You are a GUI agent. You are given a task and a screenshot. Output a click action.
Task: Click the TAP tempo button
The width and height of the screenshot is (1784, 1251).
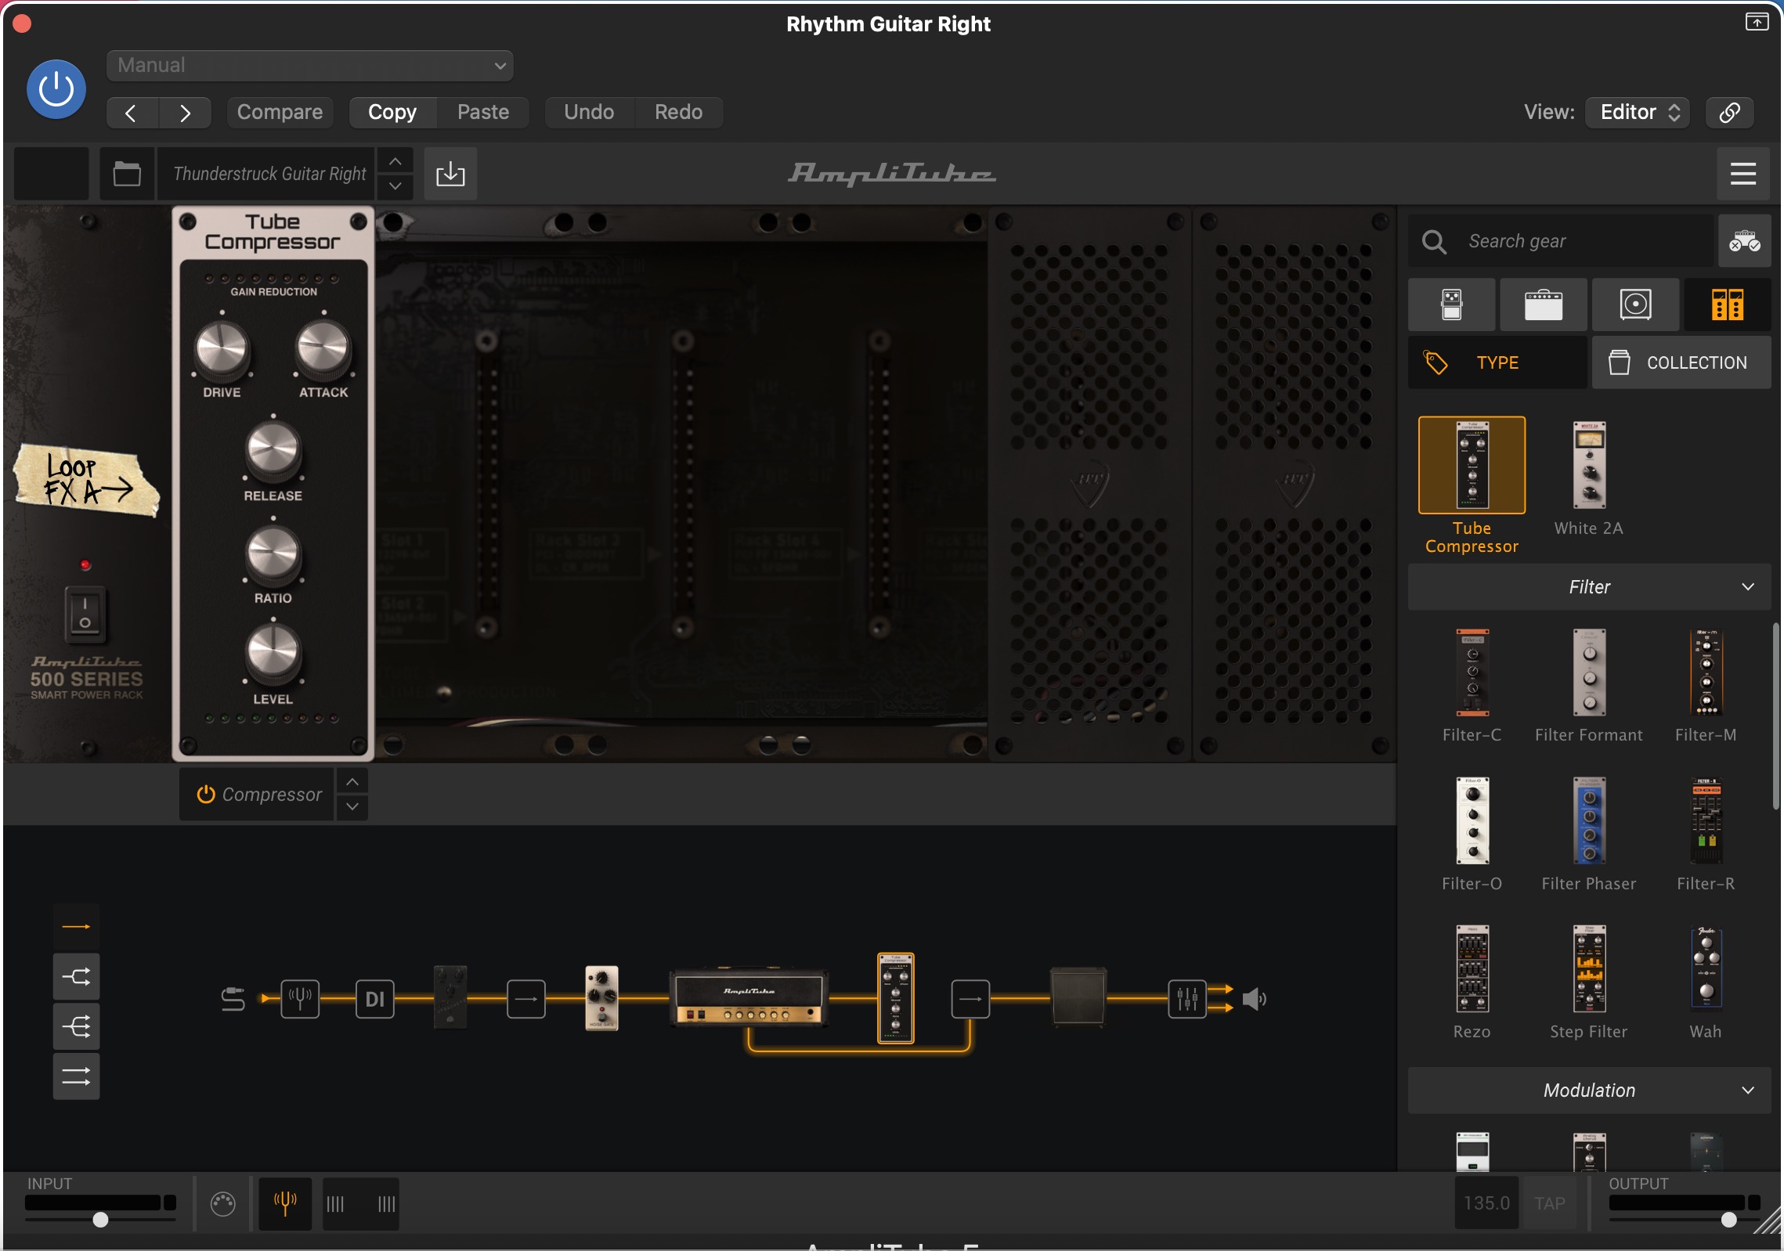(x=1550, y=1203)
